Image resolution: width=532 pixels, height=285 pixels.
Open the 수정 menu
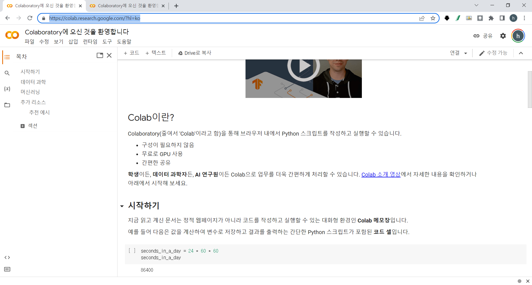point(44,42)
